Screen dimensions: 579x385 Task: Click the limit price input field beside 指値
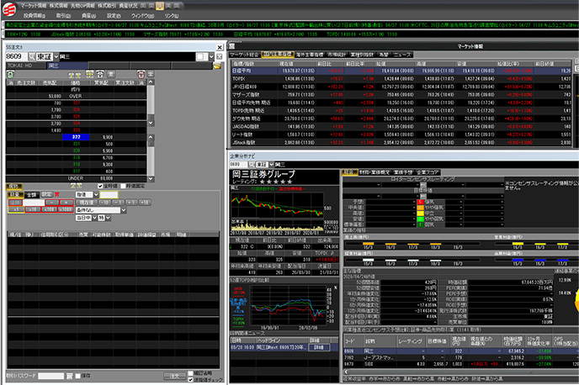point(109,194)
